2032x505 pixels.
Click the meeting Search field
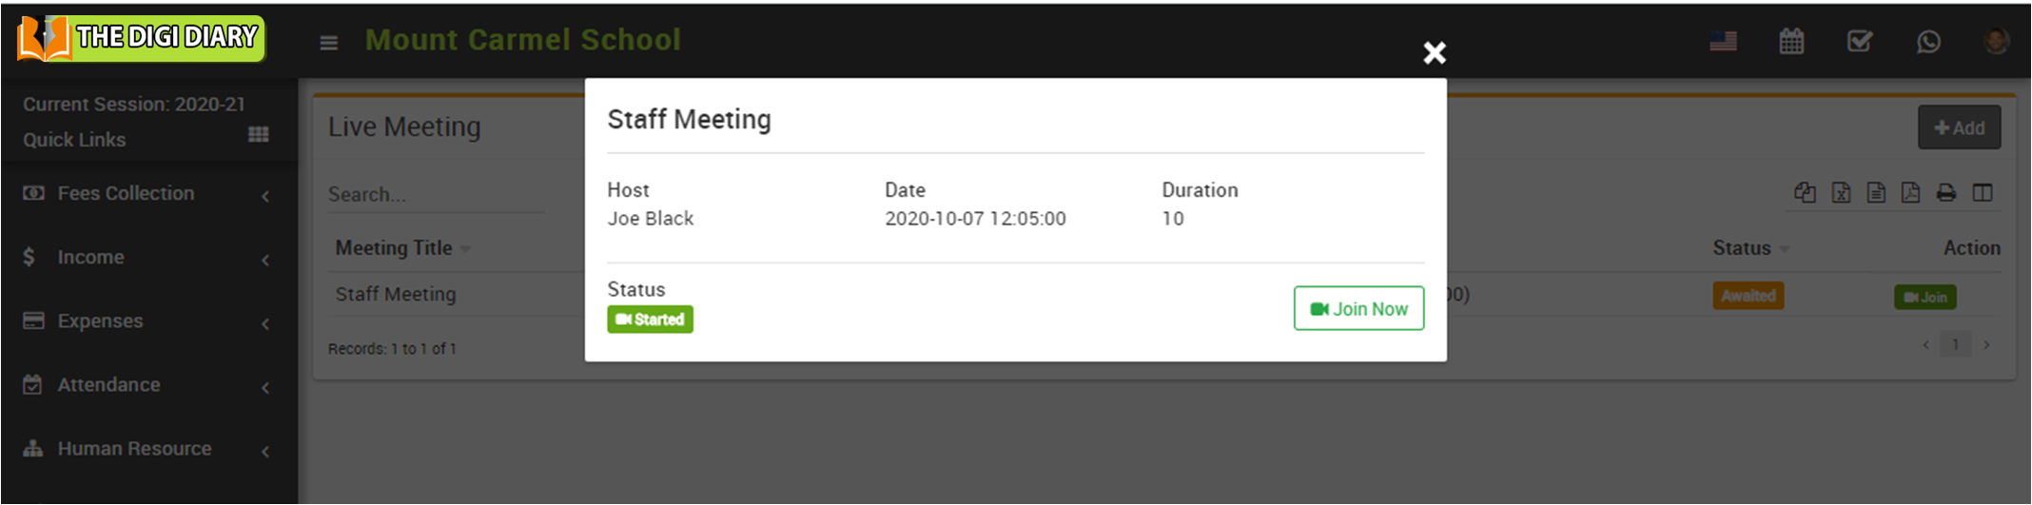click(434, 194)
